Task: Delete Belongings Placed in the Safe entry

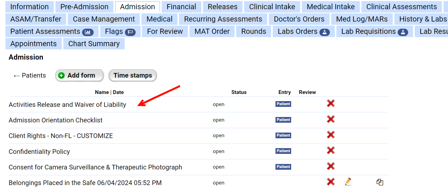Action: [331, 182]
